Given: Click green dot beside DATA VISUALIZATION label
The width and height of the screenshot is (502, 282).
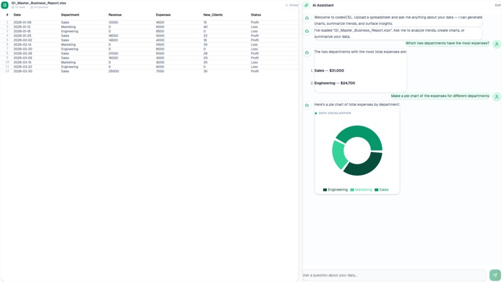Looking at the screenshot, I should [x=316, y=113].
